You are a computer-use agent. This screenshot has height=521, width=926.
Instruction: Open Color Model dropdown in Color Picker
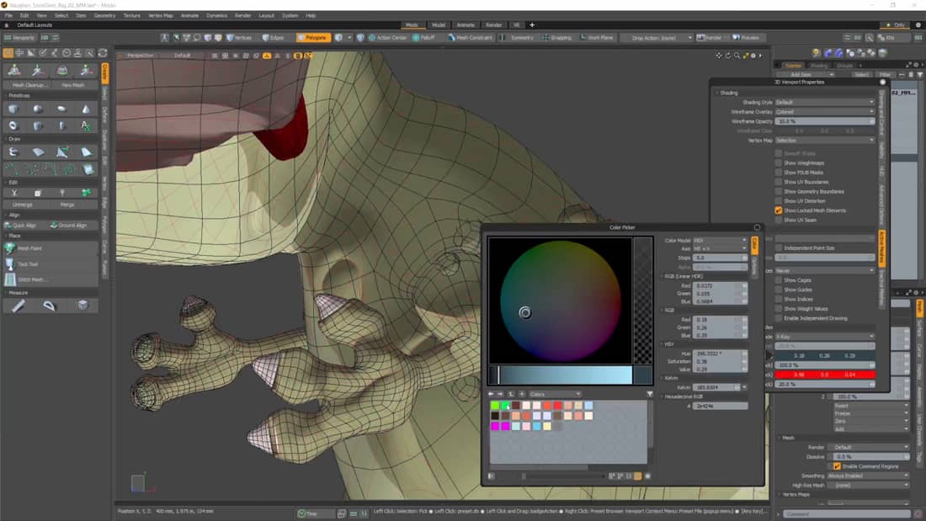(720, 241)
